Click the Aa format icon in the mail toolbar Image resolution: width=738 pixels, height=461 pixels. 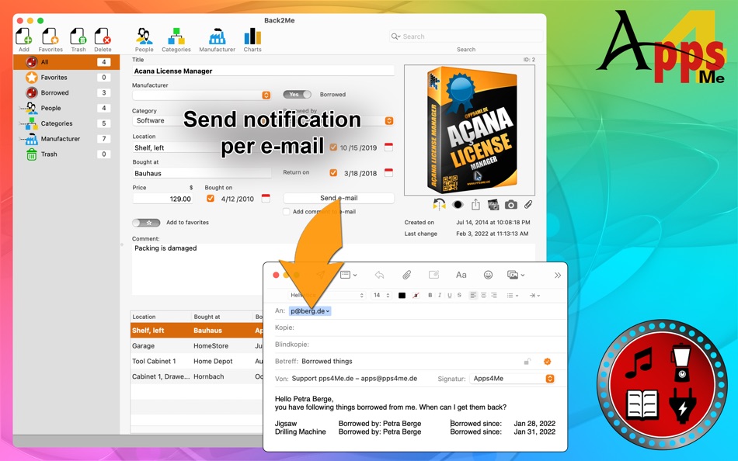coord(461,276)
